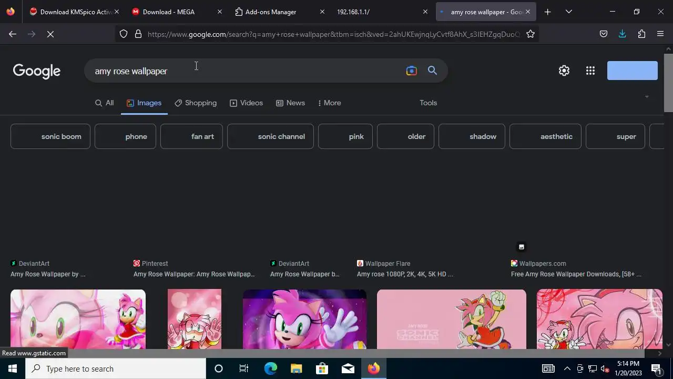Image resolution: width=673 pixels, height=379 pixels.
Task: Open Videos results
Action: pyautogui.click(x=246, y=103)
